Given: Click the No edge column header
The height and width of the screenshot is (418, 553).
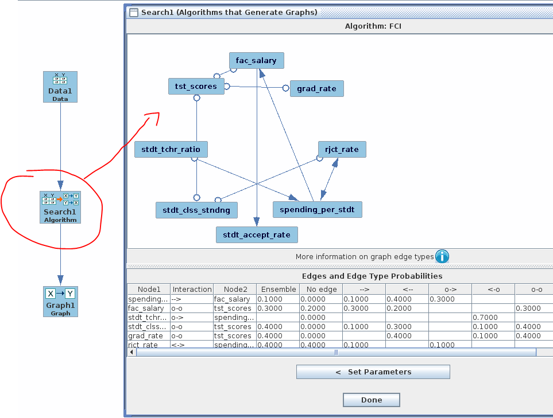Looking at the screenshot, I should pos(321,289).
